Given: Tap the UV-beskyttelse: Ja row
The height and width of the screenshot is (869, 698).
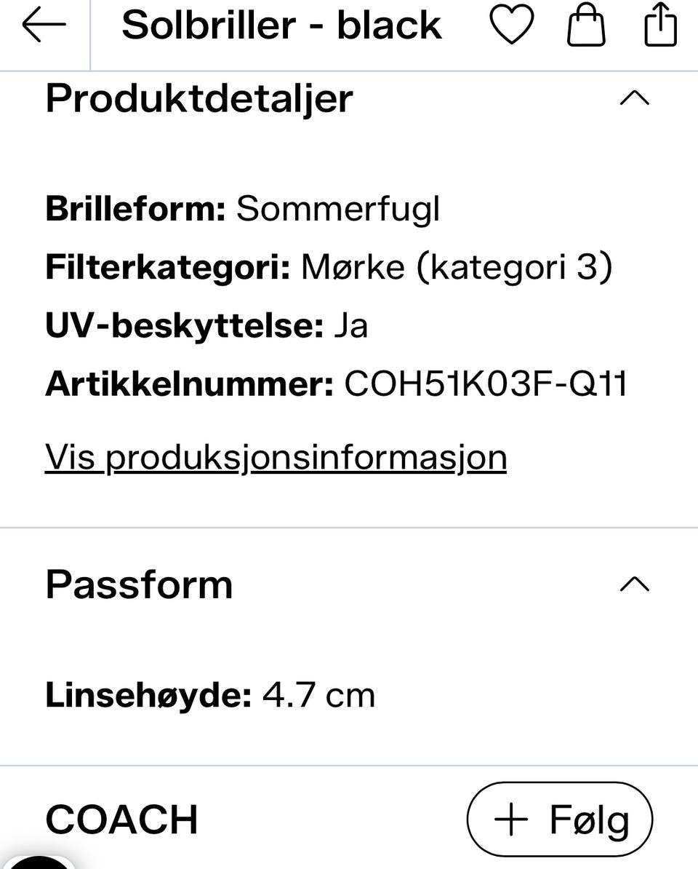Looking at the screenshot, I should click(x=206, y=325).
